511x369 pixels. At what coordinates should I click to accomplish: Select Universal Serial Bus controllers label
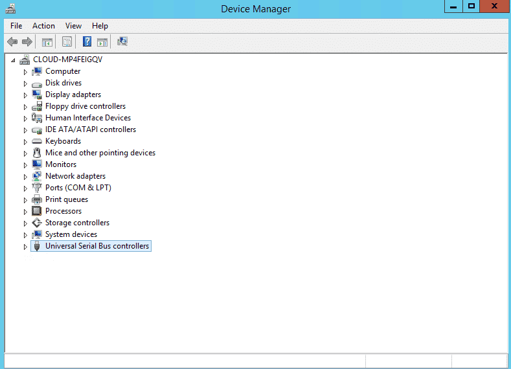point(97,246)
